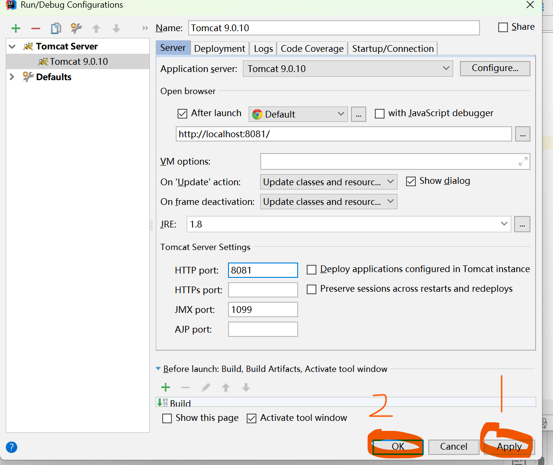
Task: Toggle Share checkbox
Action: 503,27
